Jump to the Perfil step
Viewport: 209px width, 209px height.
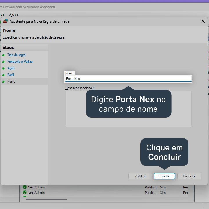click(10, 75)
